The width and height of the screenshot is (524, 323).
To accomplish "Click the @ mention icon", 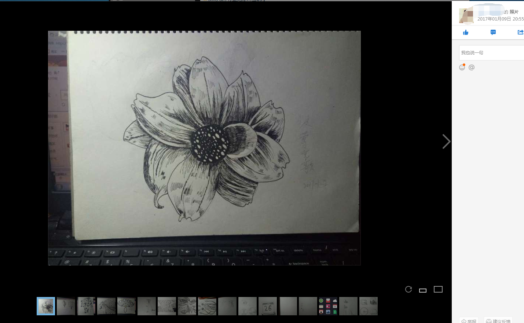I will tap(472, 67).
